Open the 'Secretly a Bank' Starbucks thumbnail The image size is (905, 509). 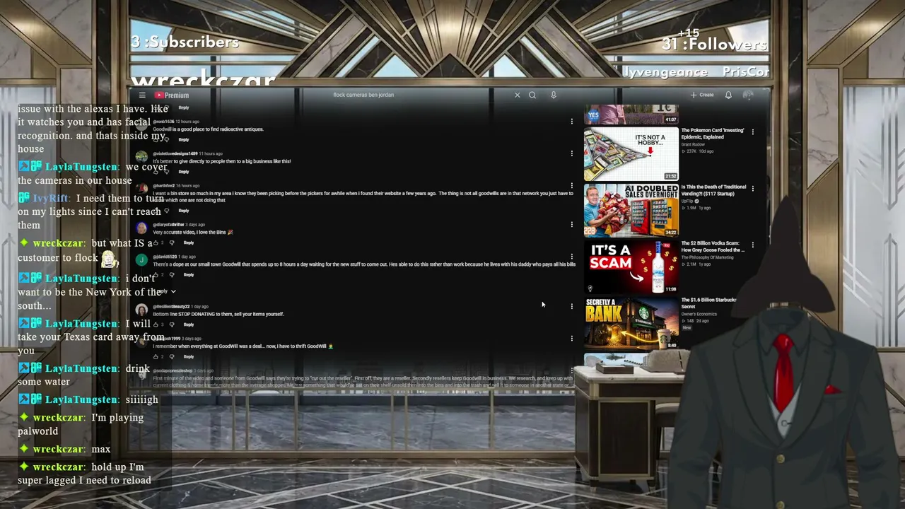631,323
